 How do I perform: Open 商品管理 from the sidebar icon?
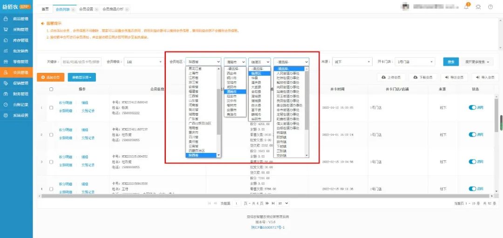pyautogui.click(x=6, y=19)
